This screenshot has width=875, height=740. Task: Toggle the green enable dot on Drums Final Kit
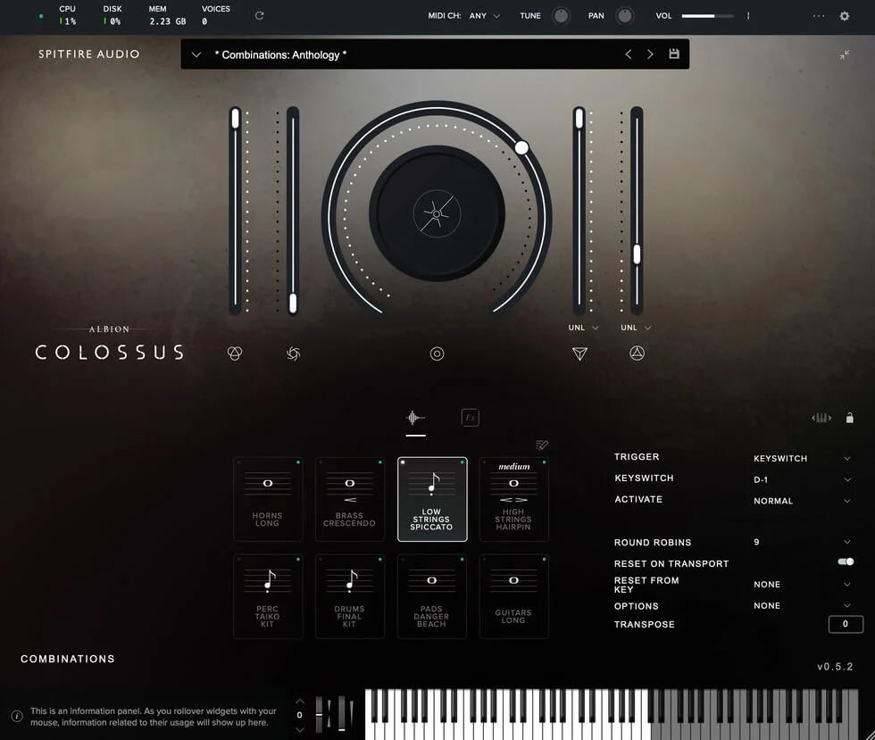pyautogui.click(x=380, y=559)
